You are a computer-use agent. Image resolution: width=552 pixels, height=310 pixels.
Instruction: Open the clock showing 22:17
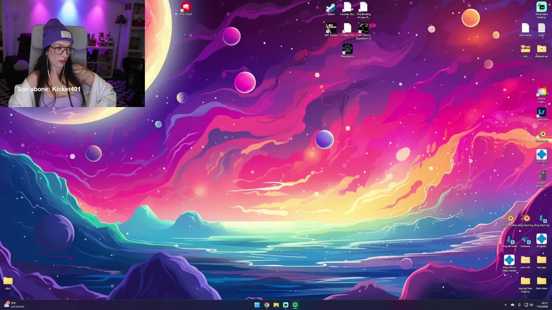542,305
